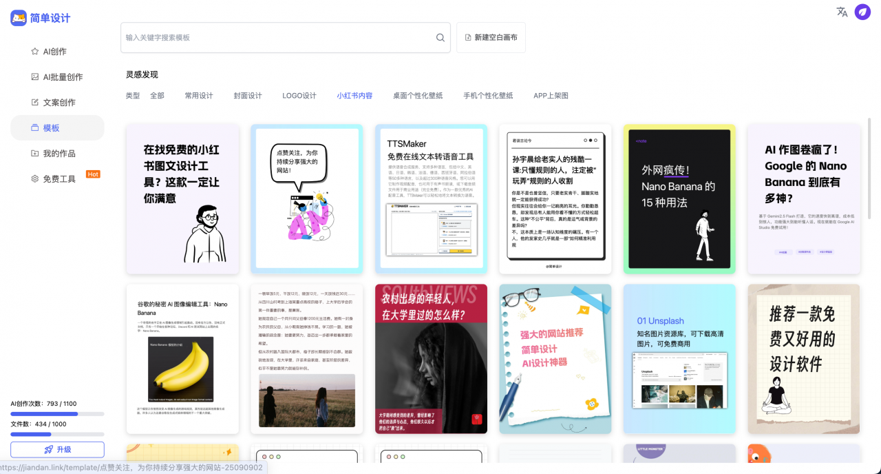Select the 手机个性化壁纸 category

[488, 96]
